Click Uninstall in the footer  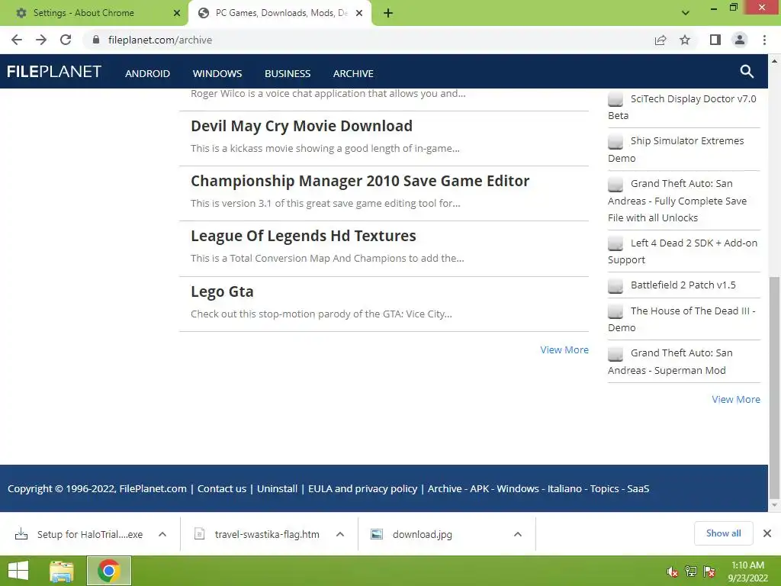[x=277, y=488]
